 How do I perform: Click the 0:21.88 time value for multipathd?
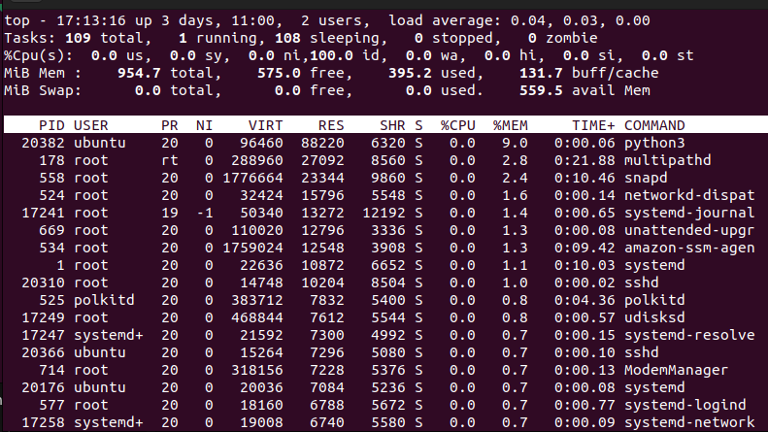pos(584,160)
